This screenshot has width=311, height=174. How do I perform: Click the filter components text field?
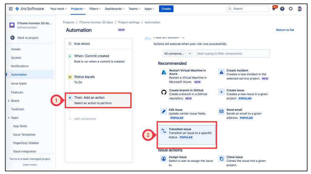(233, 53)
